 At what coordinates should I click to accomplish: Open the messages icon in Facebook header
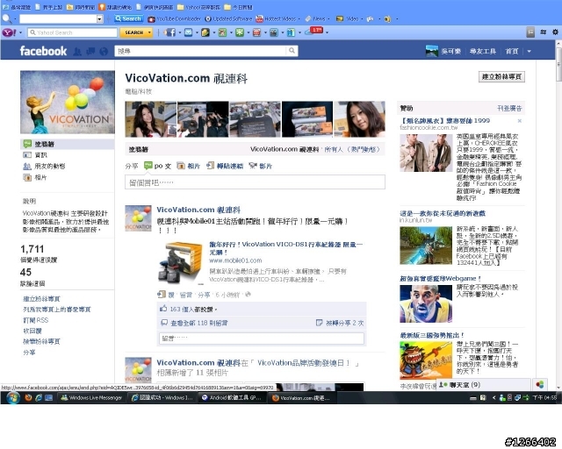90,52
